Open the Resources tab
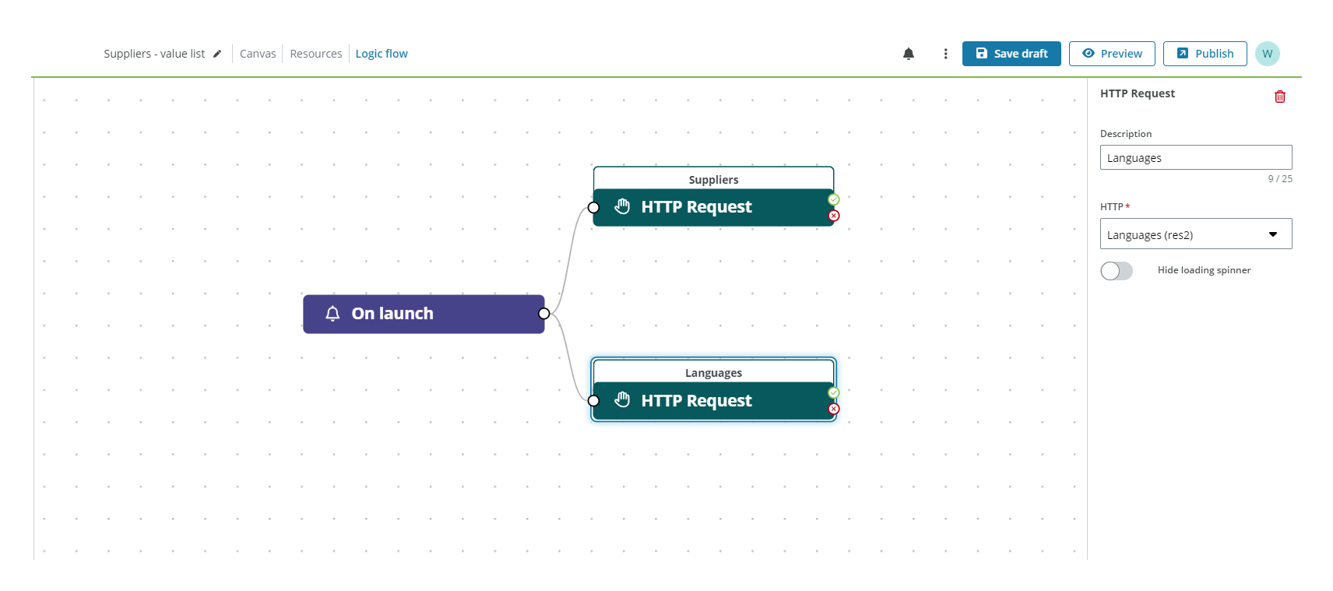The width and height of the screenshot is (1333, 591). coord(315,54)
